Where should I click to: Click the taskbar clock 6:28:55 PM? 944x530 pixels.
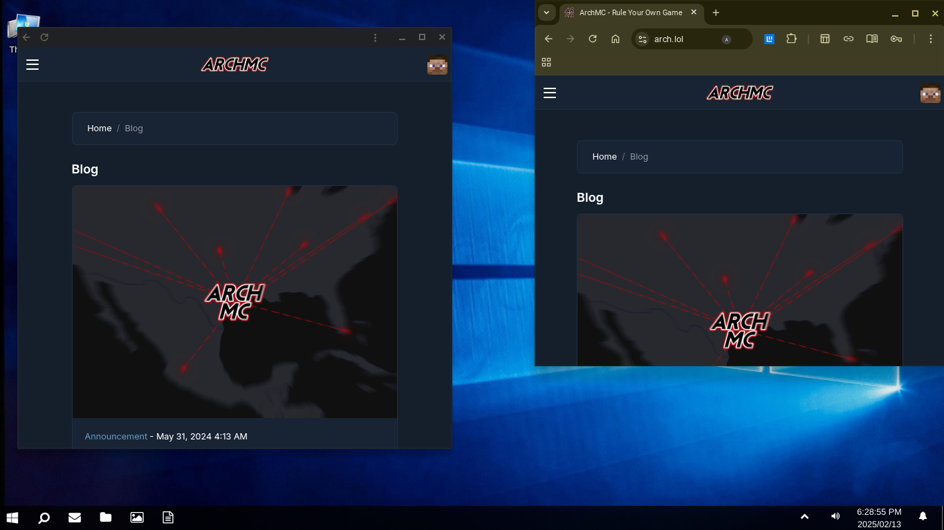pos(879,512)
